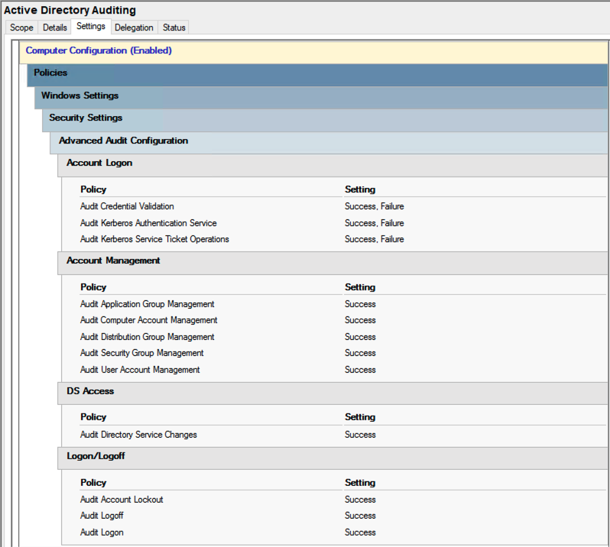Viewport: 610px width, 547px height.
Task: Open the Delegation tab
Action: point(134,28)
